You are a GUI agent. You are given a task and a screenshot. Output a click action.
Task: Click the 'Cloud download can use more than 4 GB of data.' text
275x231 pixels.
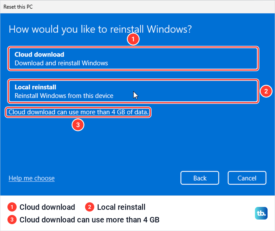point(78,112)
